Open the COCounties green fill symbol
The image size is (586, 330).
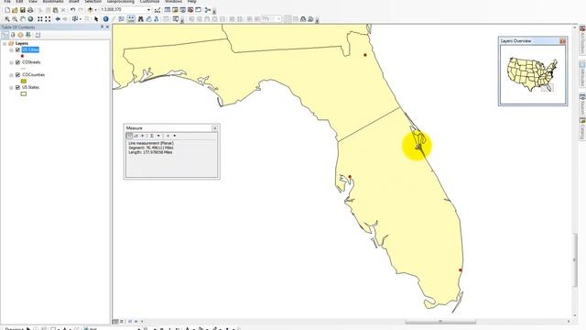pyautogui.click(x=24, y=82)
